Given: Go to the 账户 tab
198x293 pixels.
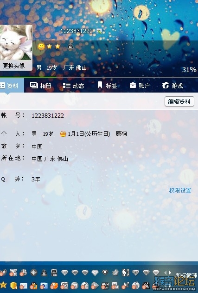Looking at the screenshot, I should (140, 86).
